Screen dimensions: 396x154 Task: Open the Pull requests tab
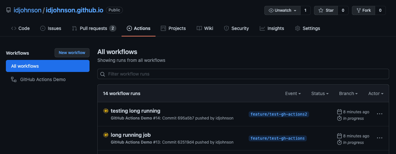94,28
